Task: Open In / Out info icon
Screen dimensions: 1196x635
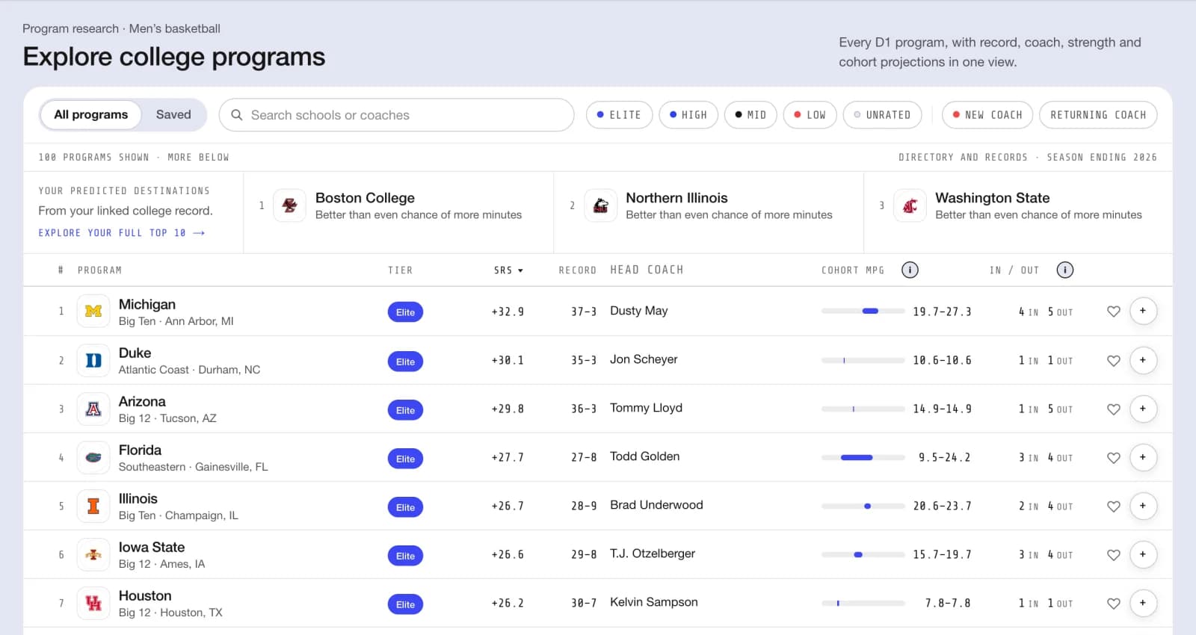Action: click(x=1065, y=270)
